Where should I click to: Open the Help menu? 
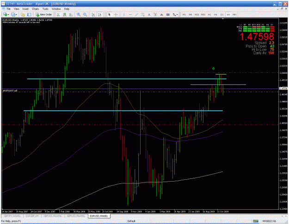pos(67,9)
